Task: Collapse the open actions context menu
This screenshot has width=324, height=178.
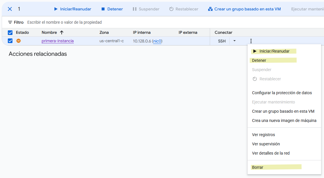Action: 251,41
